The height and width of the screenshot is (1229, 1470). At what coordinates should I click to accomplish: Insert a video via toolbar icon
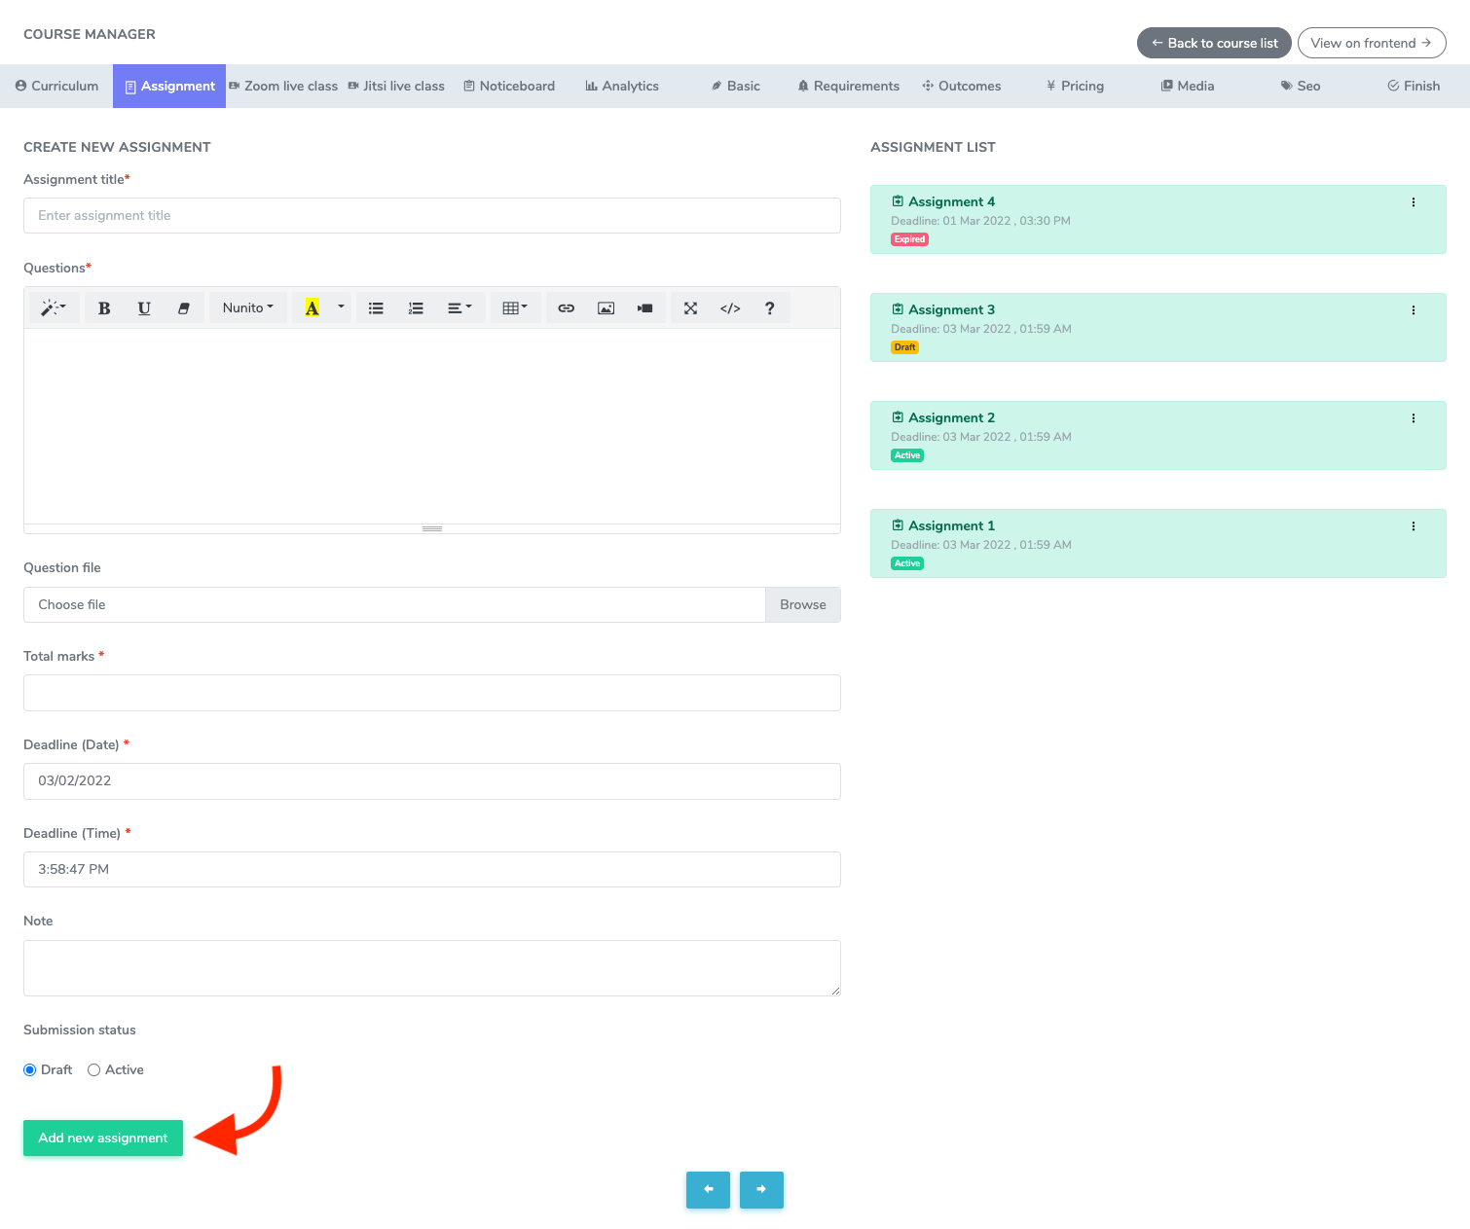[644, 308]
